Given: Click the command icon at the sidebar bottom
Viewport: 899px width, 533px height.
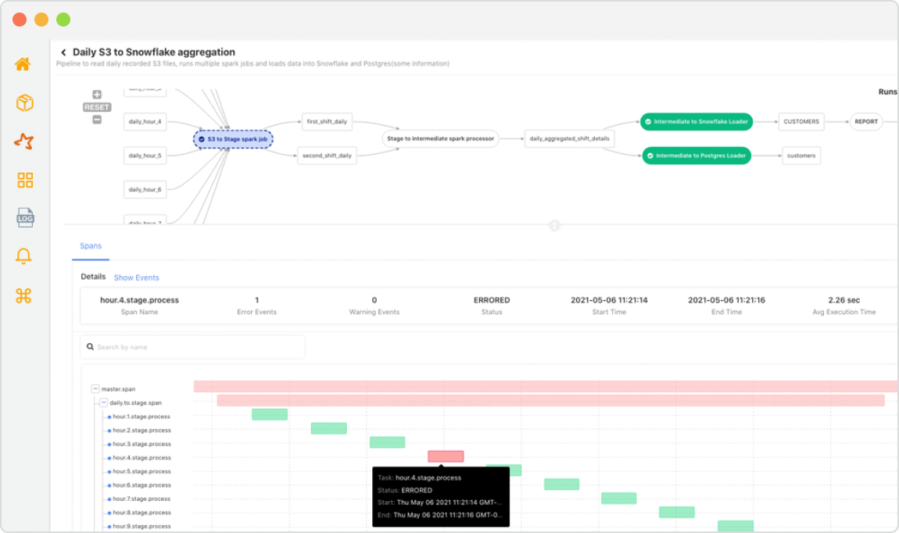Looking at the screenshot, I should pyautogui.click(x=23, y=295).
